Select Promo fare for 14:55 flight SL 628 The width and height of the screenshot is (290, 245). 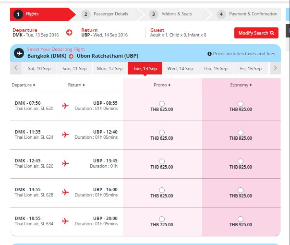point(162,190)
